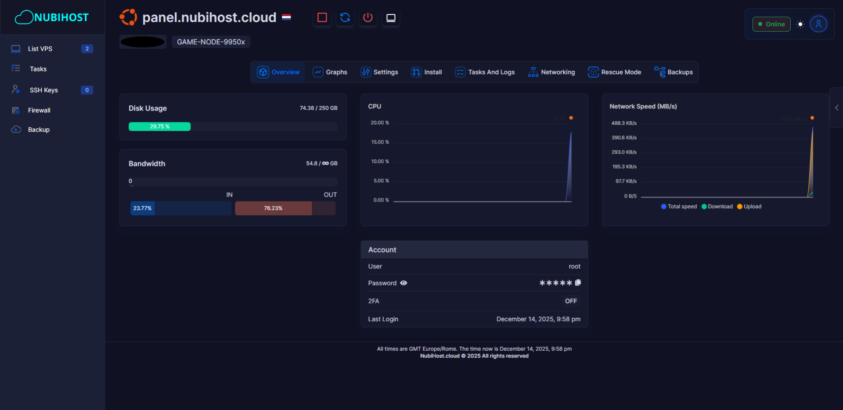Click the blue restart VPS icon

pyautogui.click(x=345, y=18)
